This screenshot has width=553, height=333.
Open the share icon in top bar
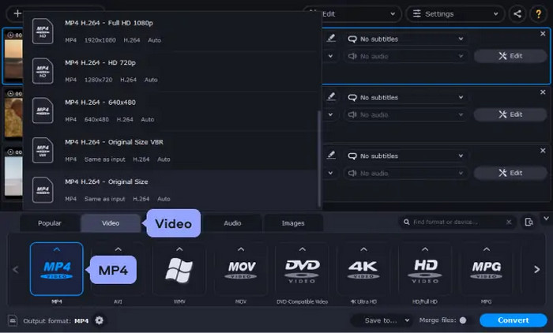(517, 13)
